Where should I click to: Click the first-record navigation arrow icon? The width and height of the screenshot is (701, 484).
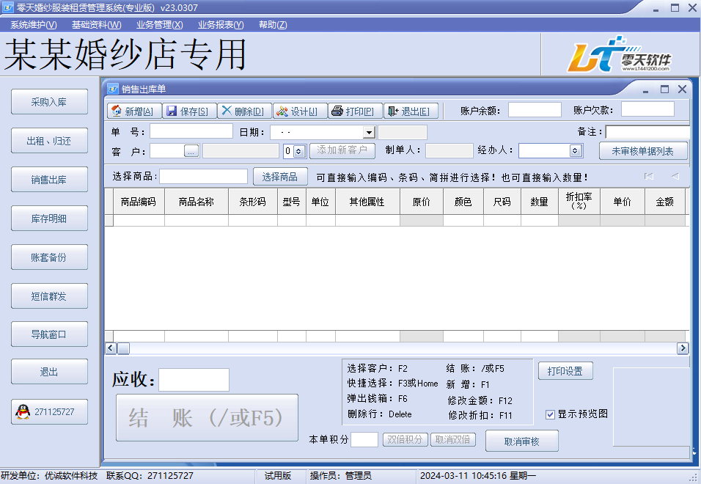click(649, 177)
